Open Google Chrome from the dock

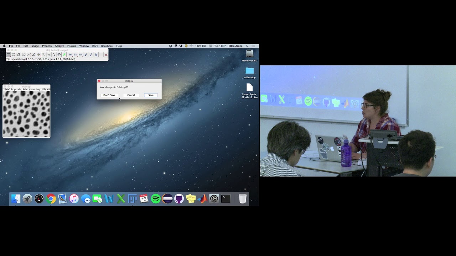(x=51, y=198)
